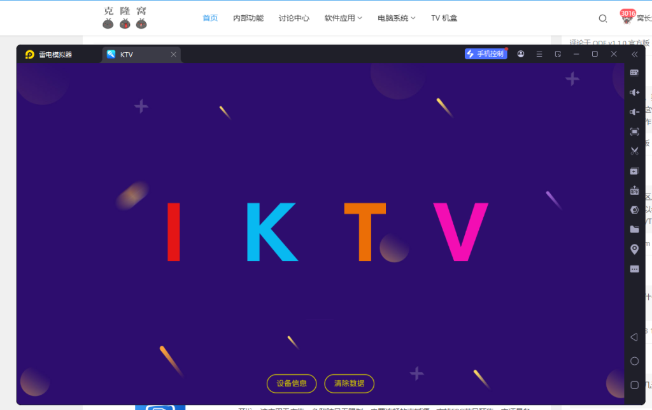Expand the 软件应用 dropdown menu

point(343,18)
